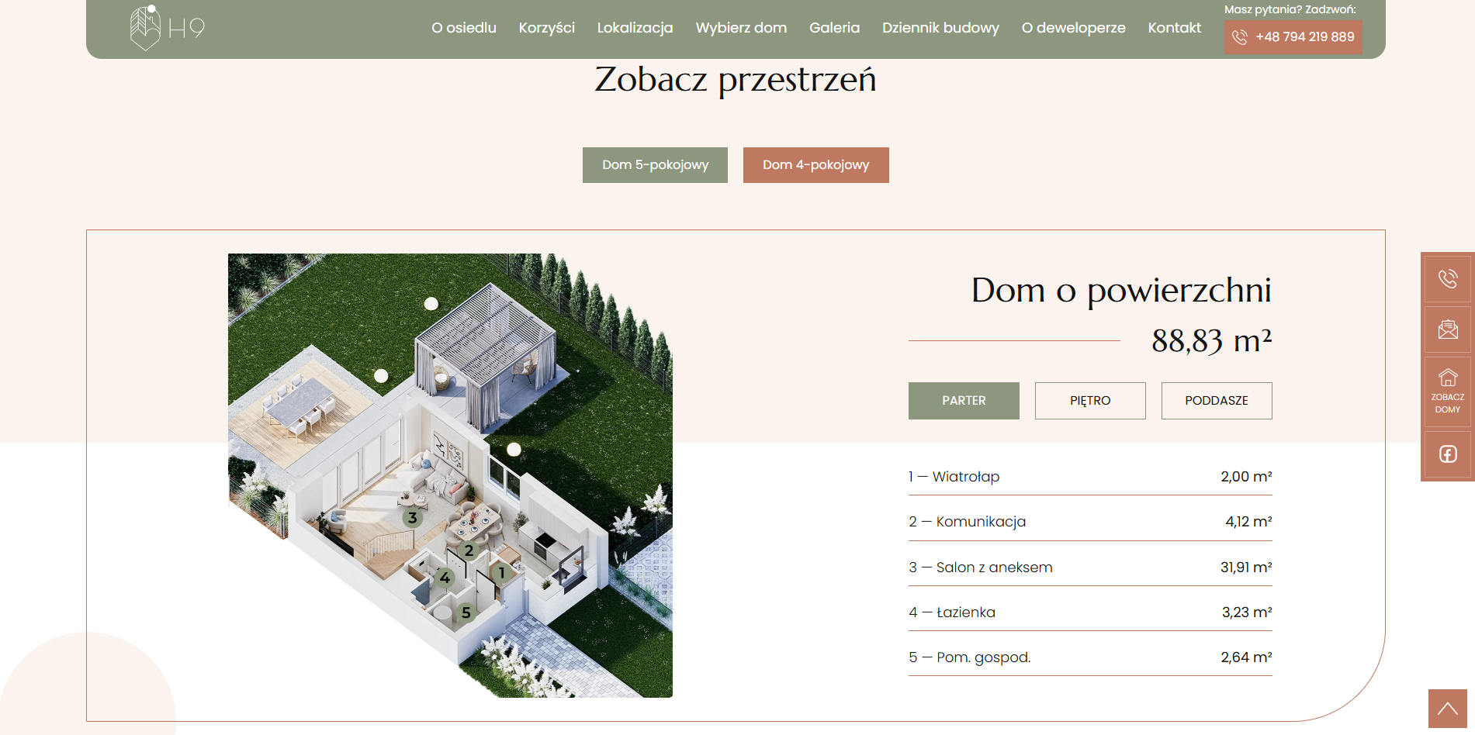Image resolution: width=1475 pixels, height=735 pixels.
Task: Open the O osiedlu menu item
Action: coord(464,28)
